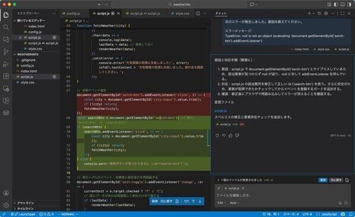Viewport: 355px width, 217px height.
Task: Expand changed files list in chat
Action: coord(218,180)
